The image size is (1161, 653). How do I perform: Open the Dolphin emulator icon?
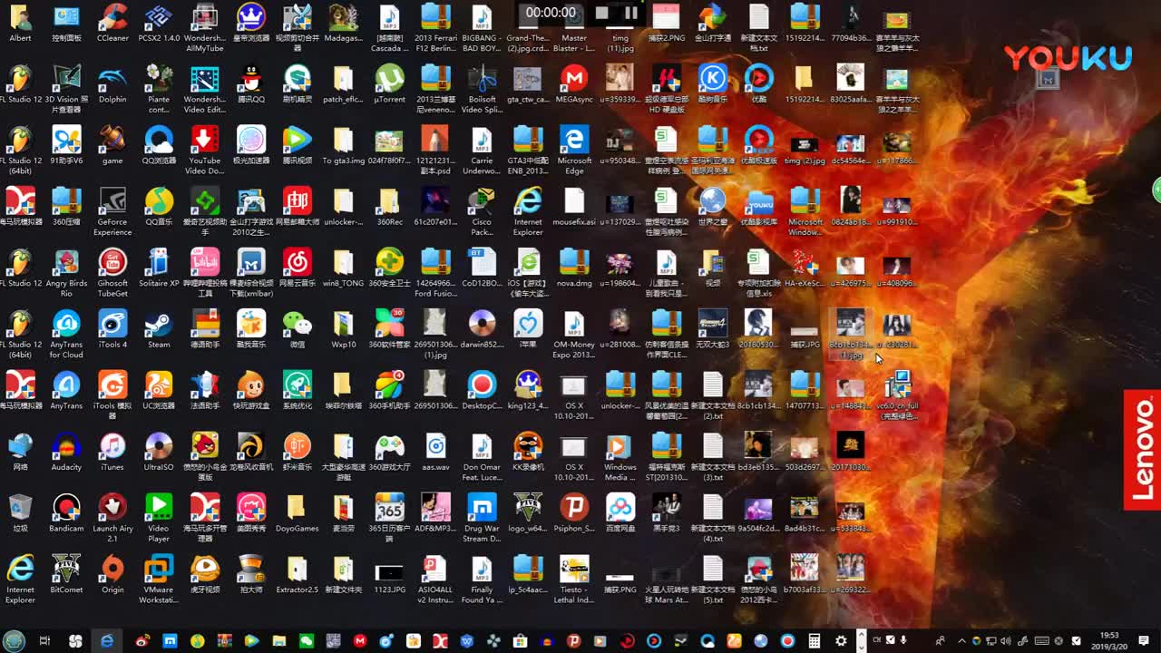pos(112,85)
